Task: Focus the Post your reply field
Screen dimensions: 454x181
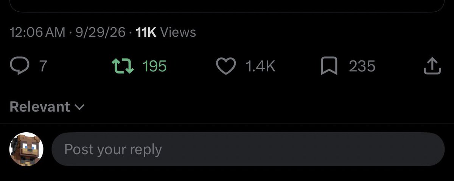Action: (248, 149)
